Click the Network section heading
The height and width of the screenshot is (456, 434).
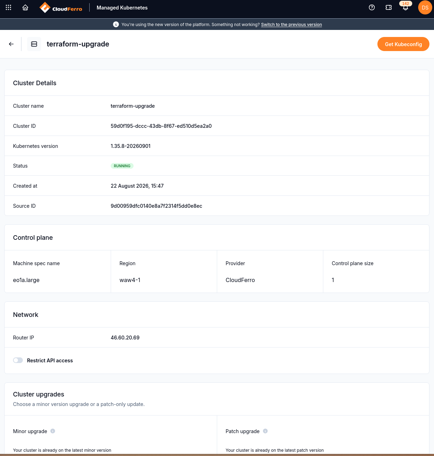26,315
